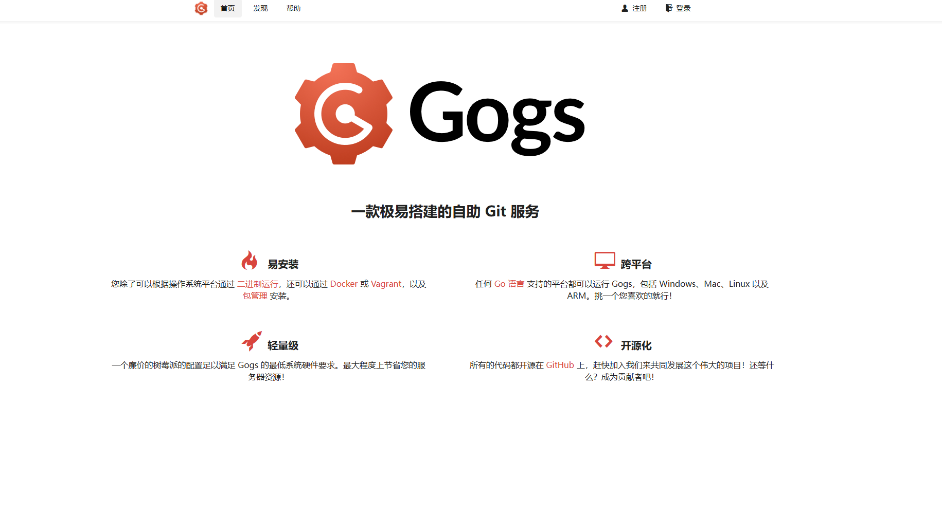Click the 易安装 heading
The image size is (942, 514).
pyautogui.click(x=283, y=264)
